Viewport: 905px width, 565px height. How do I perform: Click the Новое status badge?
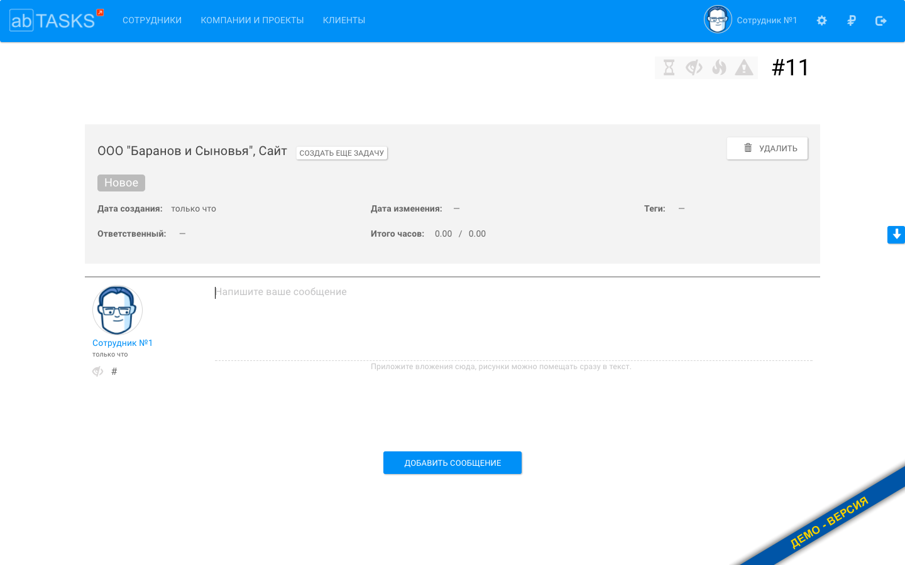(x=121, y=183)
